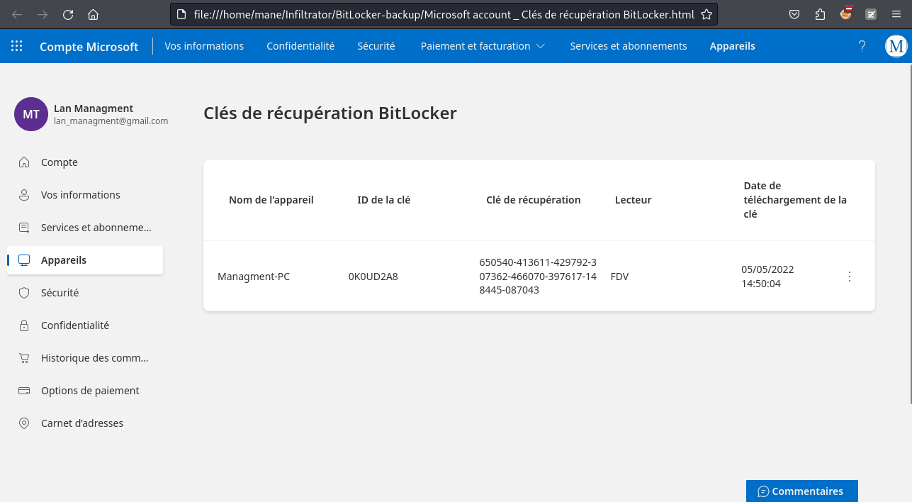
Task: Bookmark this page with the star icon
Action: click(706, 14)
